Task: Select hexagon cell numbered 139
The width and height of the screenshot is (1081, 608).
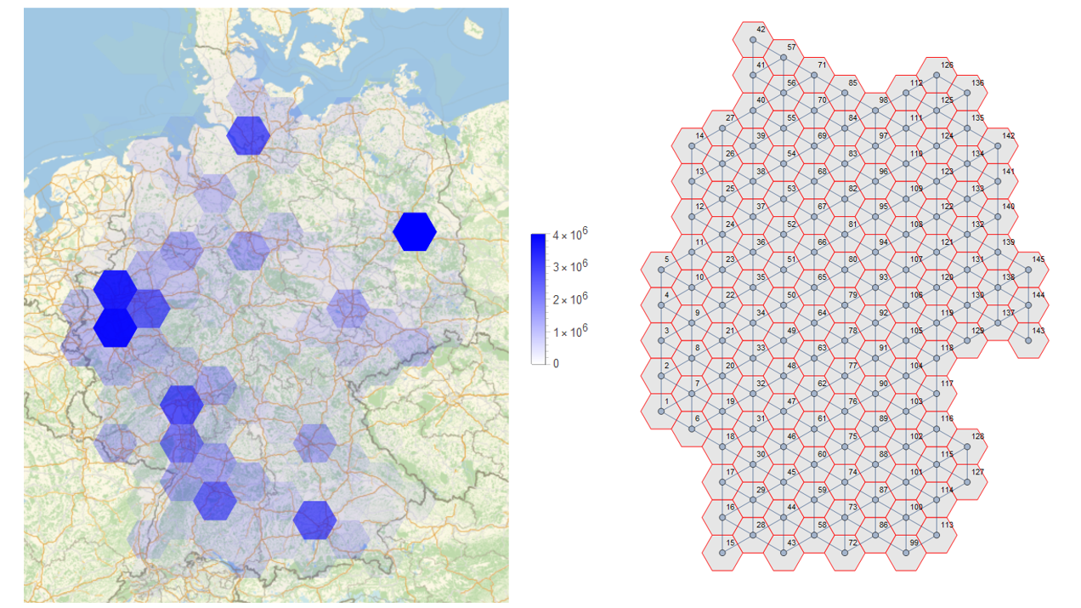Action: [998, 253]
